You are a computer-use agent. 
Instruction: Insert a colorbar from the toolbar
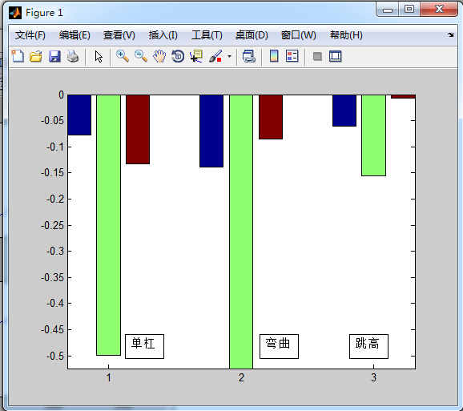coord(274,56)
